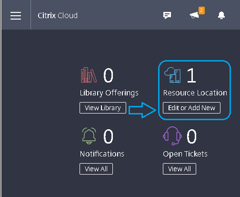Click the Notifications label text

102,154
